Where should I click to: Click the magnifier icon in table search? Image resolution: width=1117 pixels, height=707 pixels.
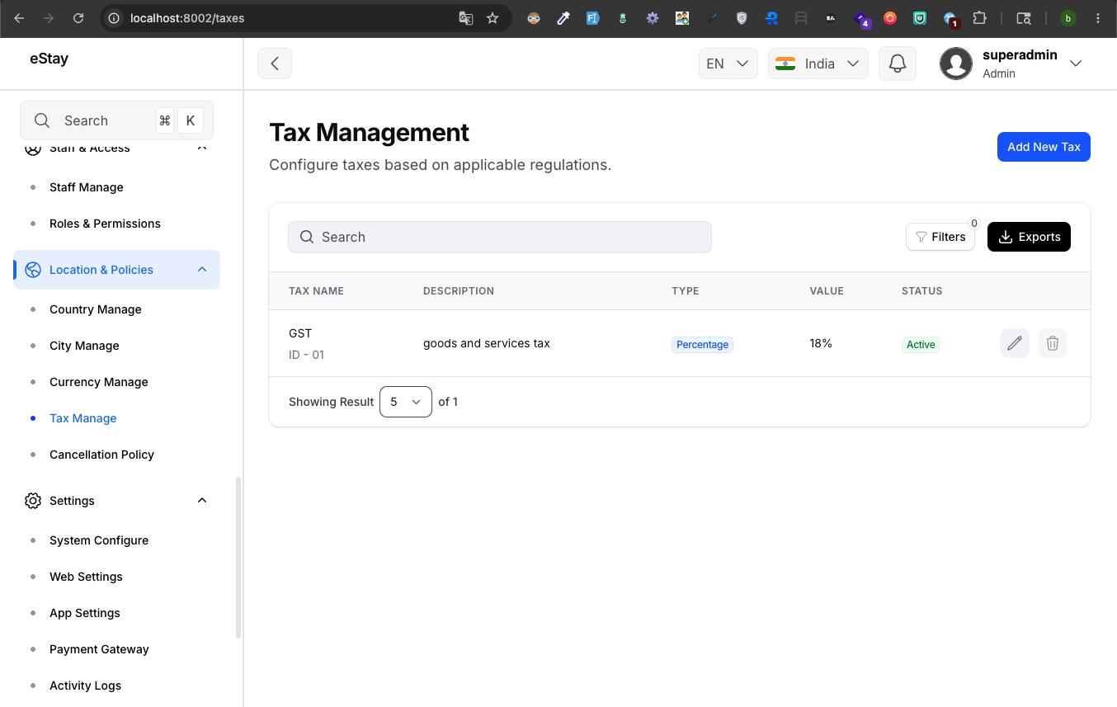[x=307, y=237]
